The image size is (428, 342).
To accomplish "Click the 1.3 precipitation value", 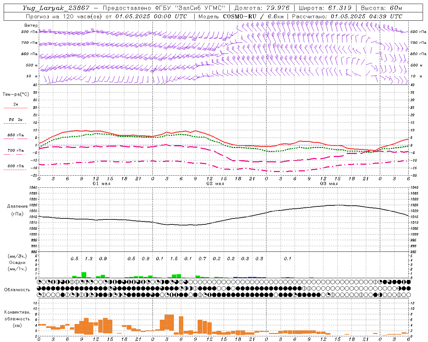I will point(89,259).
